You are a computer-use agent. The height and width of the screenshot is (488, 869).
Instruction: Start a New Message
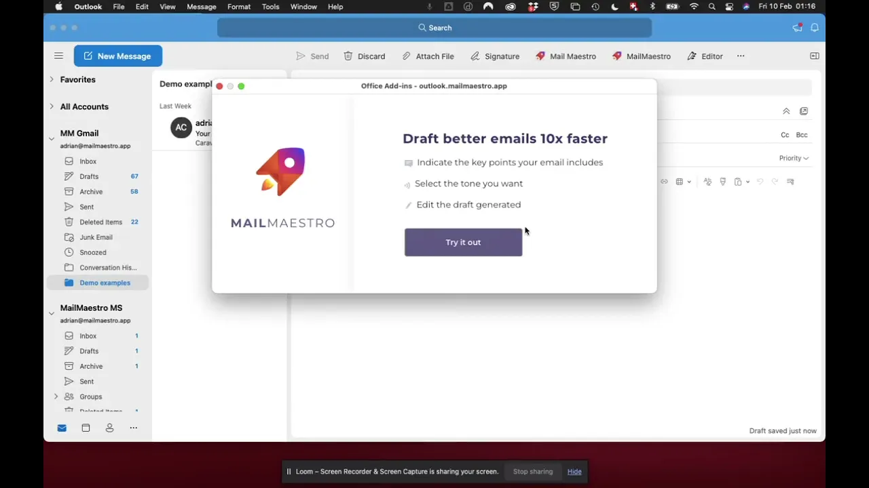(117, 56)
